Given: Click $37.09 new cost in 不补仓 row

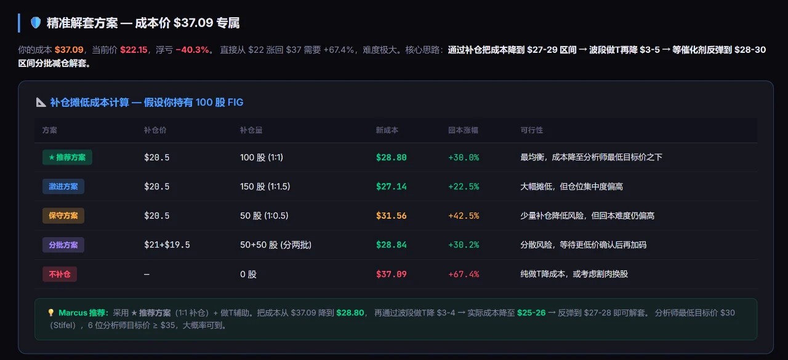Looking at the screenshot, I should click(x=392, y=274).
